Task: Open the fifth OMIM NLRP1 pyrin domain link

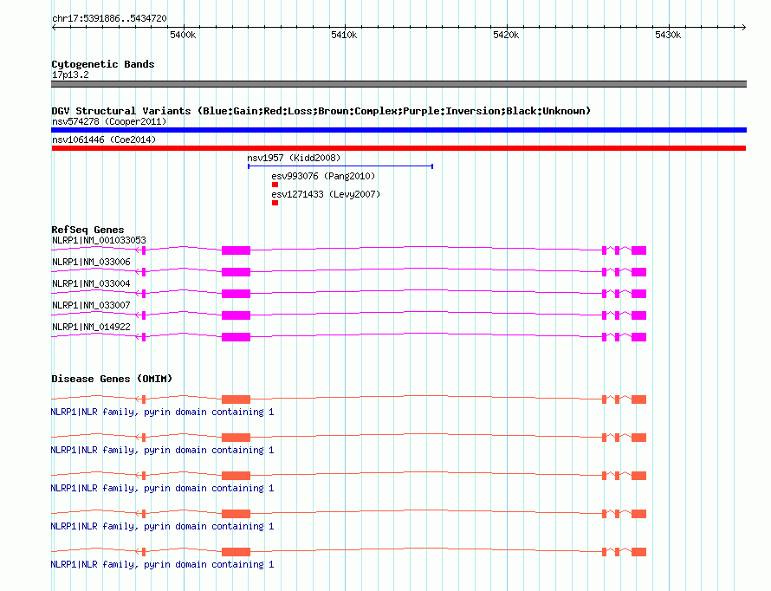Action: (x=162, y=564)
